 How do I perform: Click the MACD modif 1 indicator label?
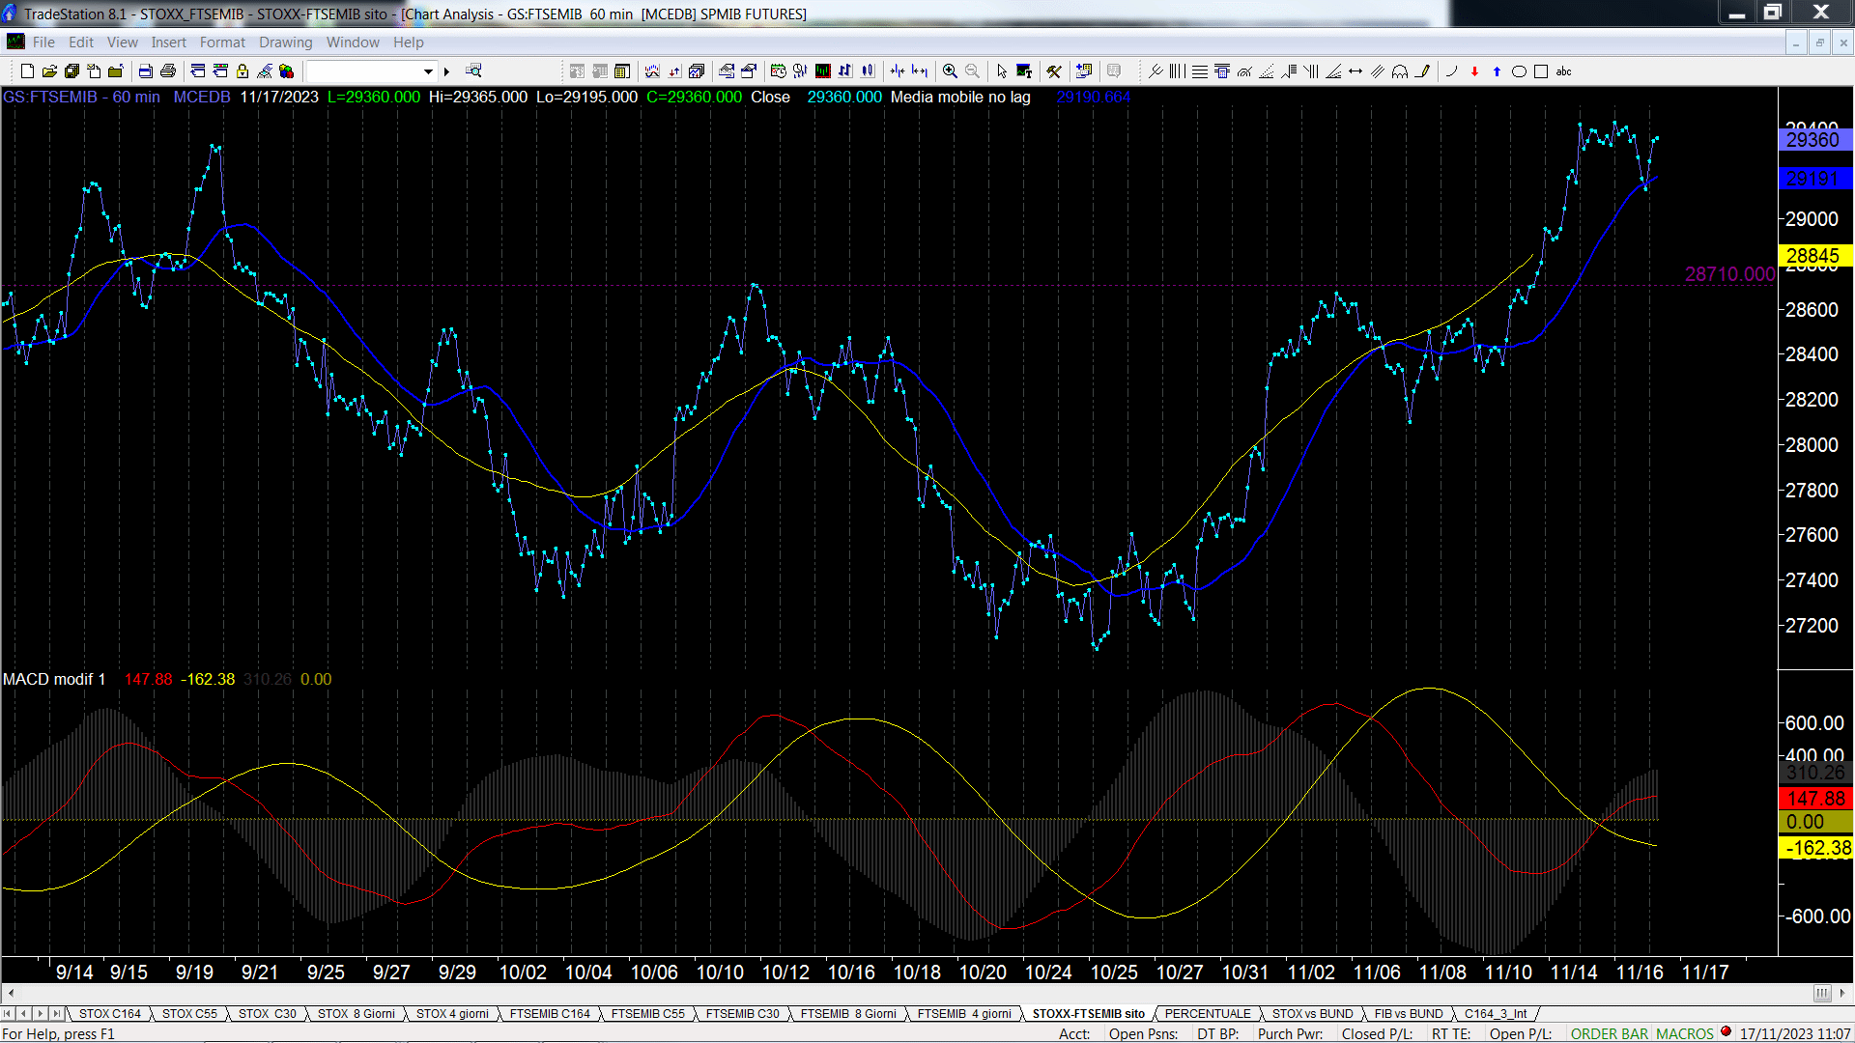point(54,679)
